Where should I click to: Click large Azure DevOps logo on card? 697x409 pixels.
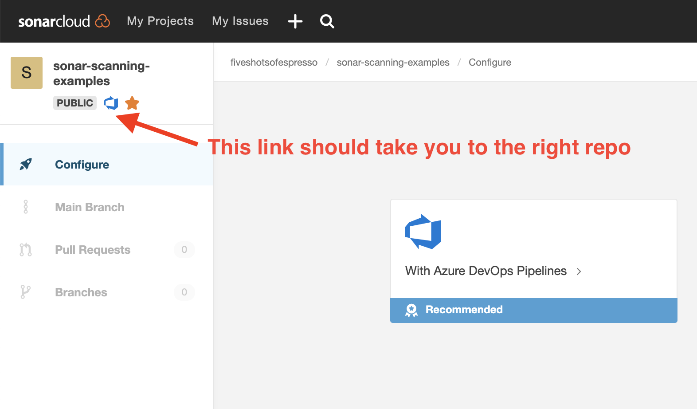[x=423, y=232]
